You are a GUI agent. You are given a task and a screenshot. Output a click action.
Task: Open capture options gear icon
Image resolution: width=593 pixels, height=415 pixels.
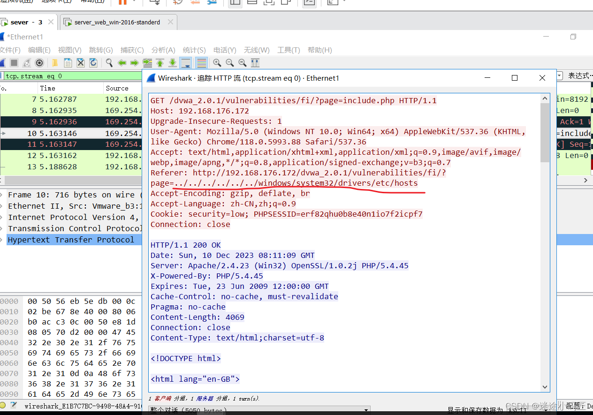click(x=39, y=62)
